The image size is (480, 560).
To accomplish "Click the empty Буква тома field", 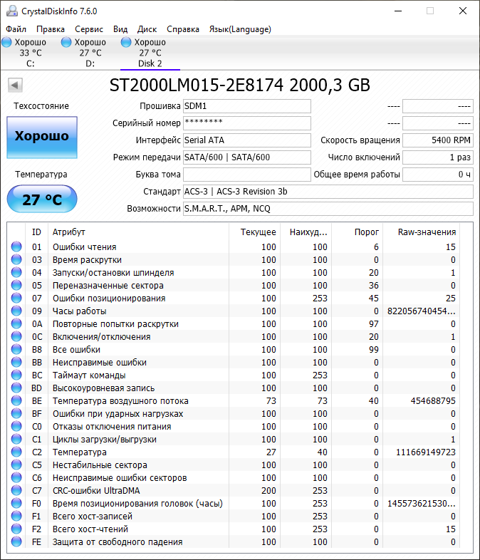I will (247, 175).
